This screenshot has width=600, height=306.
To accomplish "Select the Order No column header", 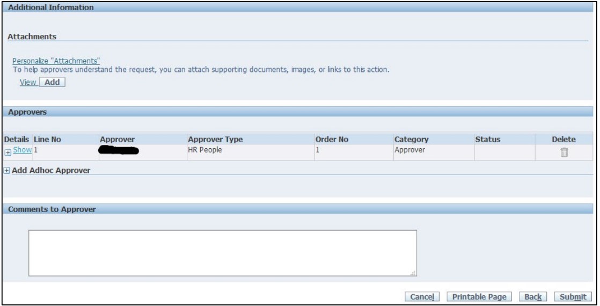I will [332, 140].
